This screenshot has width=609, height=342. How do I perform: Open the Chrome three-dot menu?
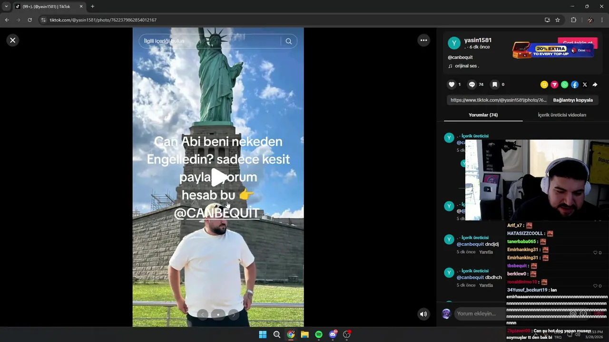click(602, 20)
